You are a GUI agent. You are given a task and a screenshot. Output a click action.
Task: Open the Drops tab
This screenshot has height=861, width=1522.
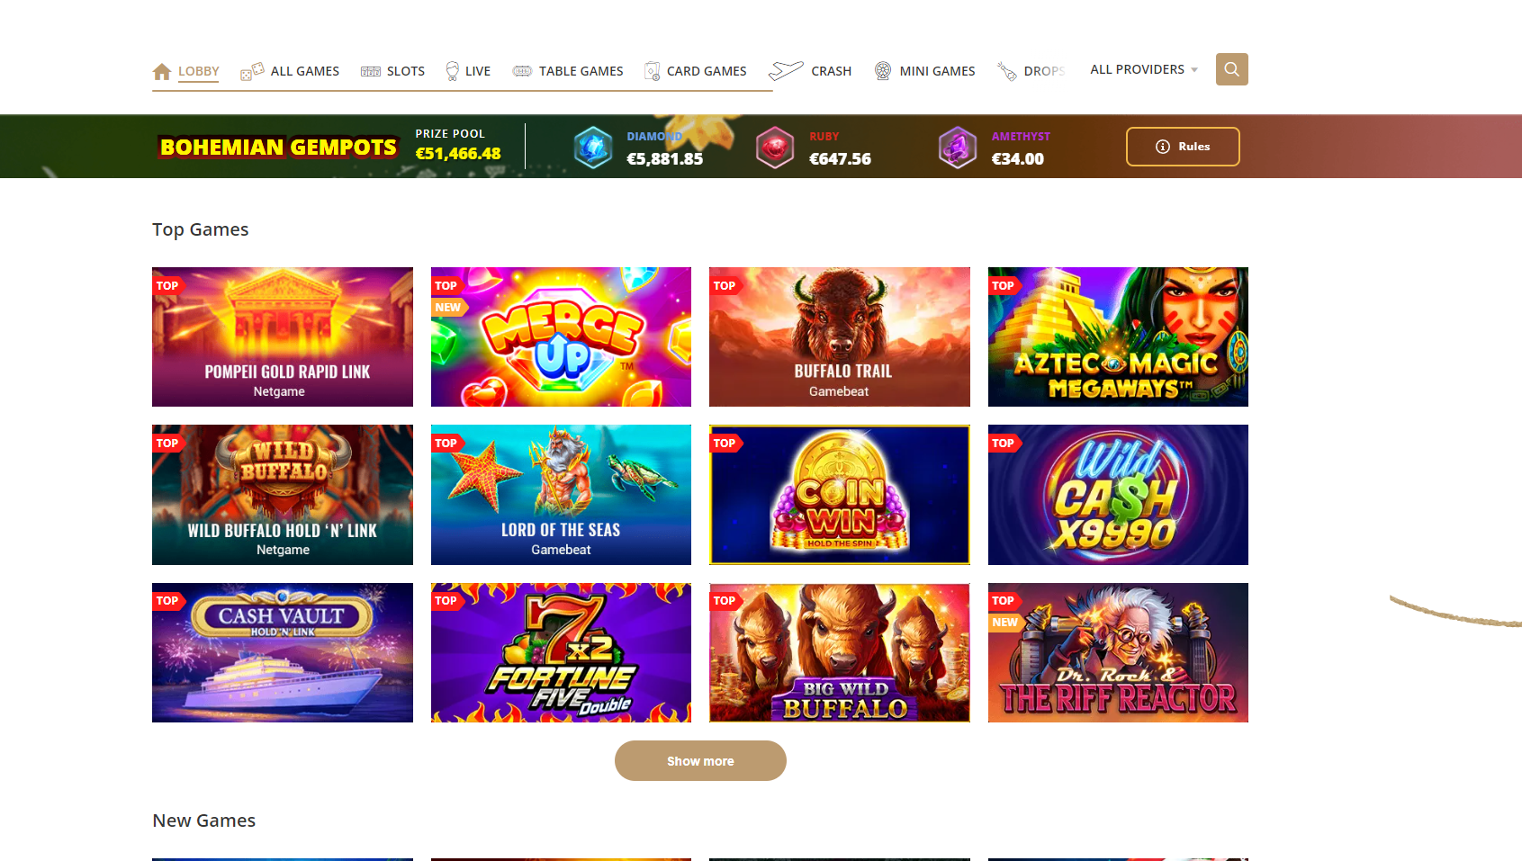(x=1031, y=71)
